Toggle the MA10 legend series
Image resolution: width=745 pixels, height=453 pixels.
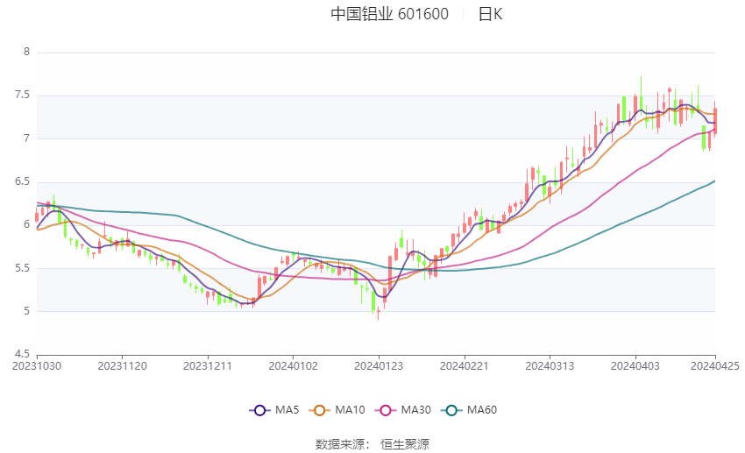pos(337,410)
